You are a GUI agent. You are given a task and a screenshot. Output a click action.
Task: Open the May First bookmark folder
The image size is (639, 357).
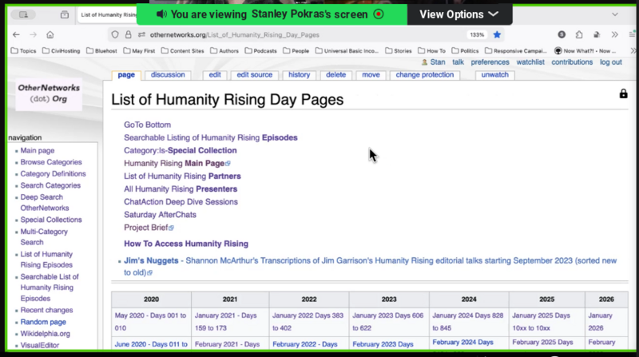(139, 51)
